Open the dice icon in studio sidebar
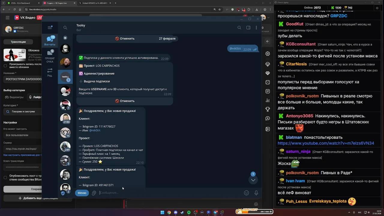384x216 pixels. point(268,82)
